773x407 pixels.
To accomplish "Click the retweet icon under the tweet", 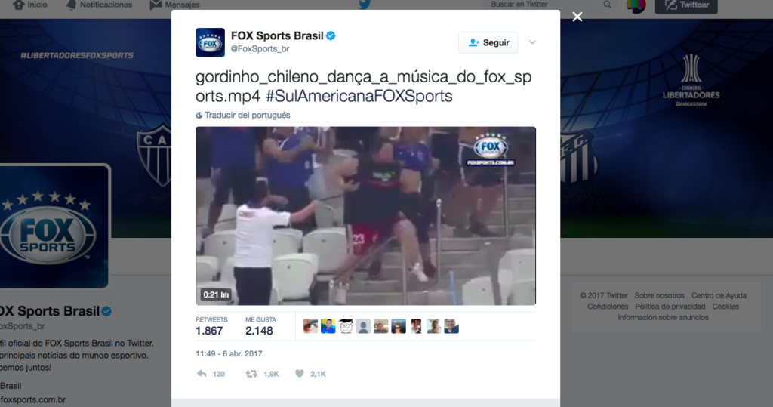I will [x=251, y=374].
